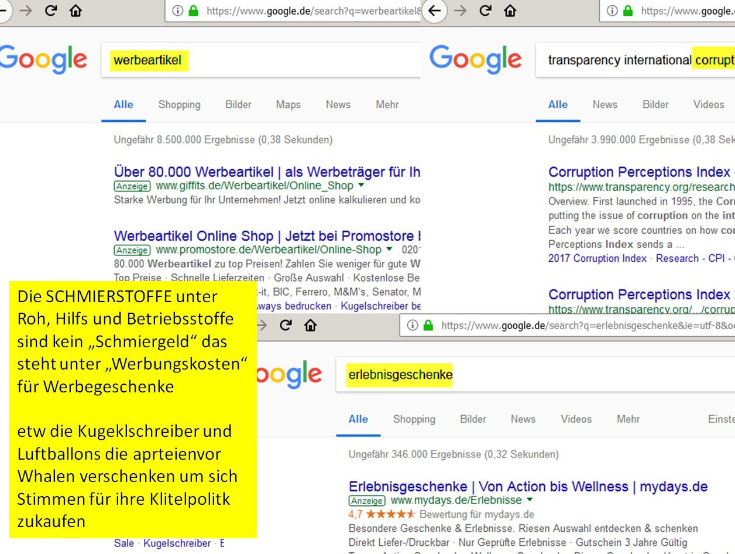Click address bar with q=erlebnisgeschenke URL
735x554 pixels.
point(568,325)
